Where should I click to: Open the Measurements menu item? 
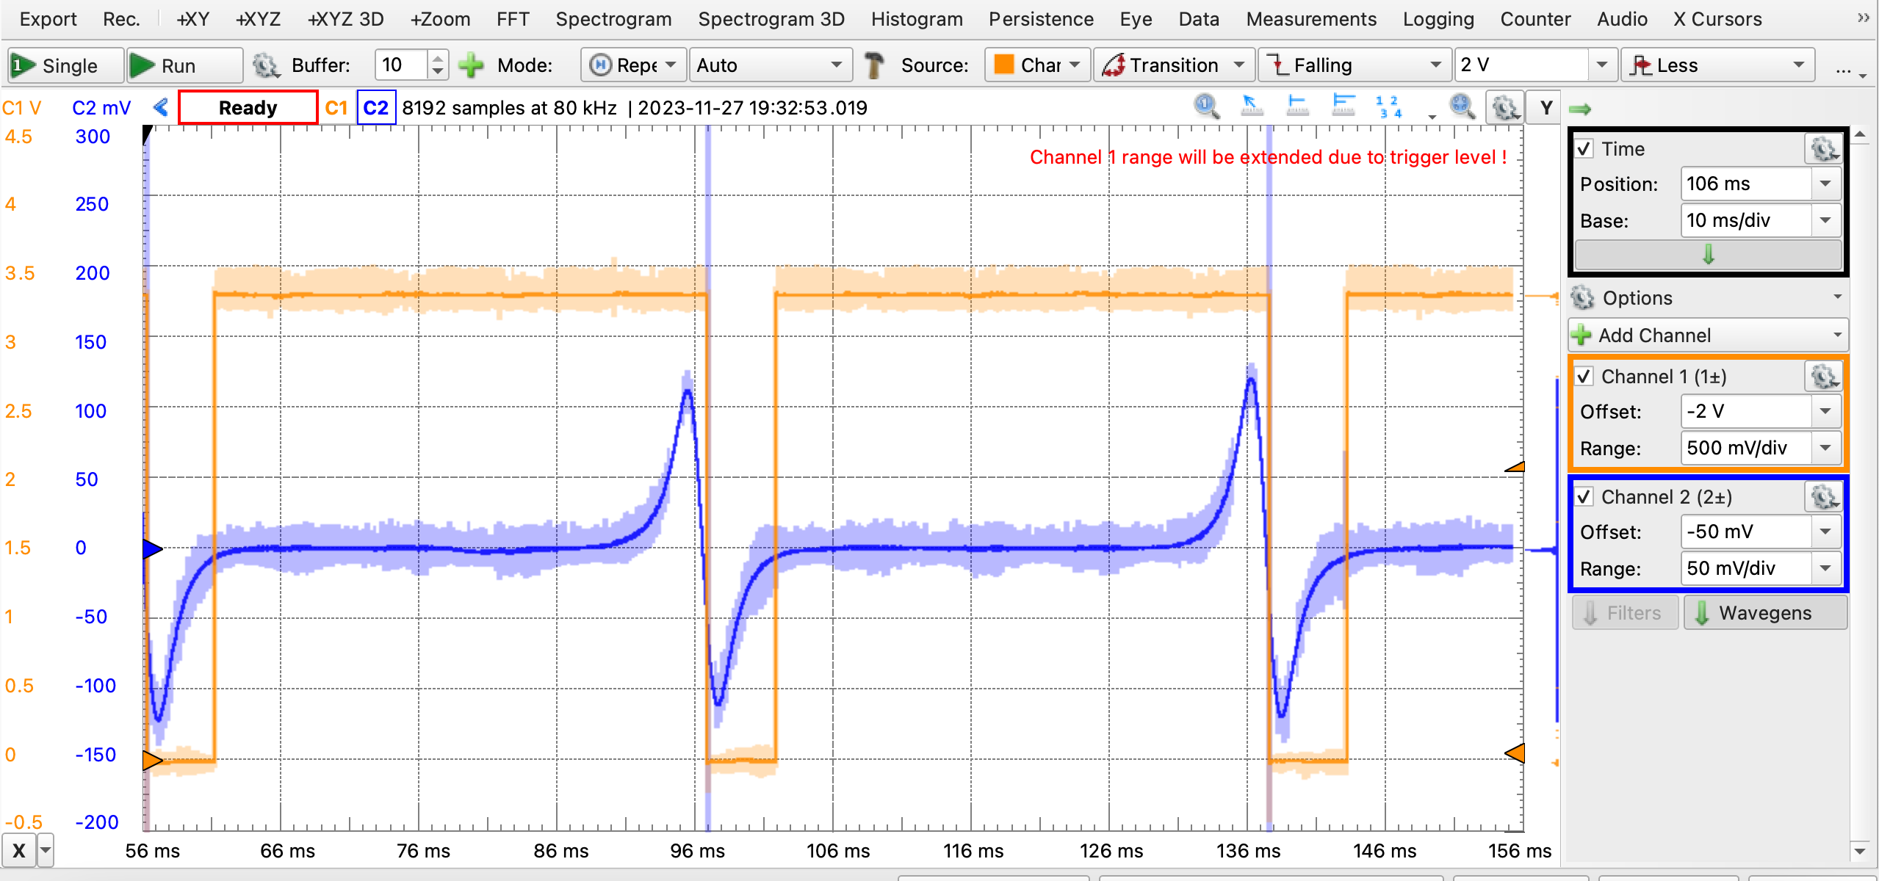point(1310,19)
